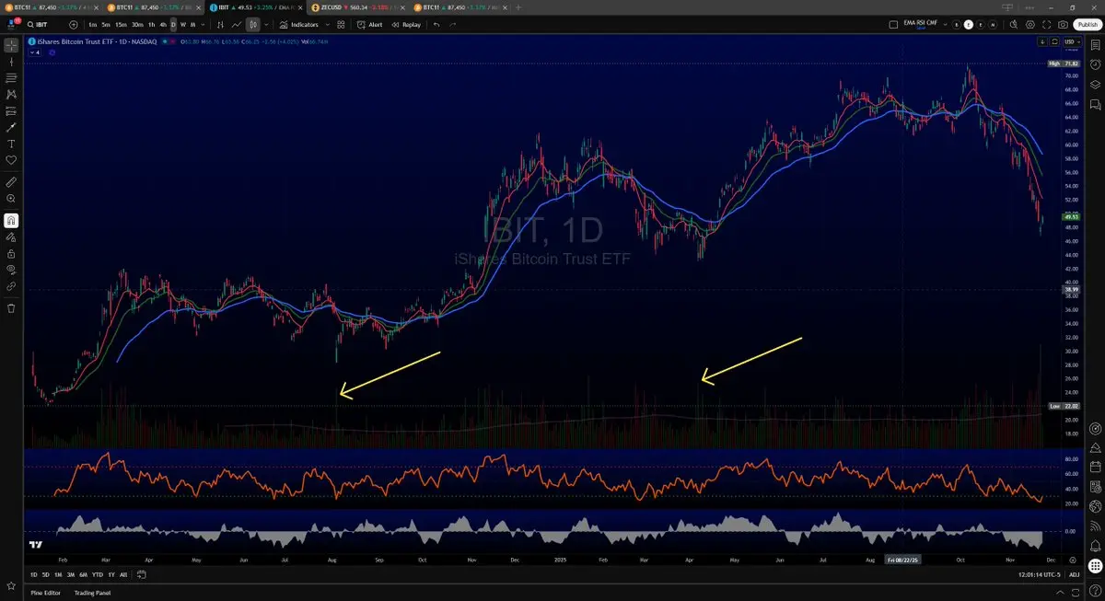Select the trend line drawing tool

(11, 61)
